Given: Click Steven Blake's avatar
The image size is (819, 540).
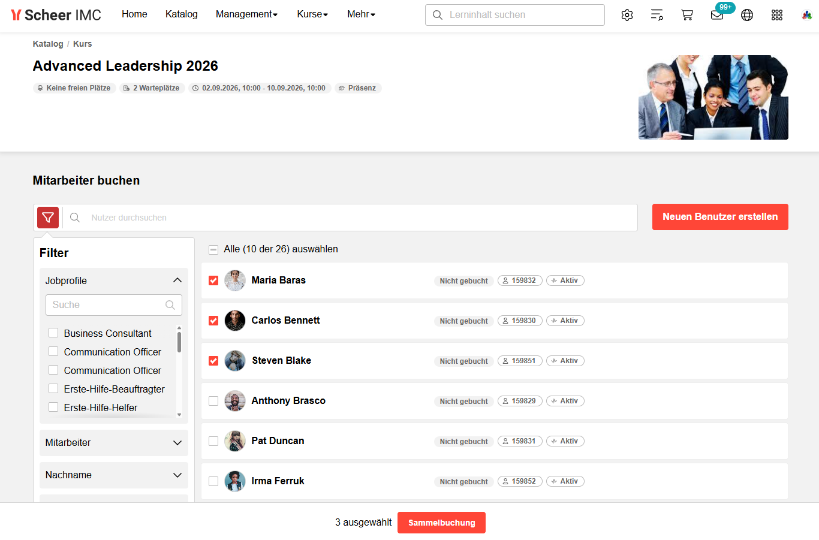Looking at the screenshot, I should (x=235, y=361).
